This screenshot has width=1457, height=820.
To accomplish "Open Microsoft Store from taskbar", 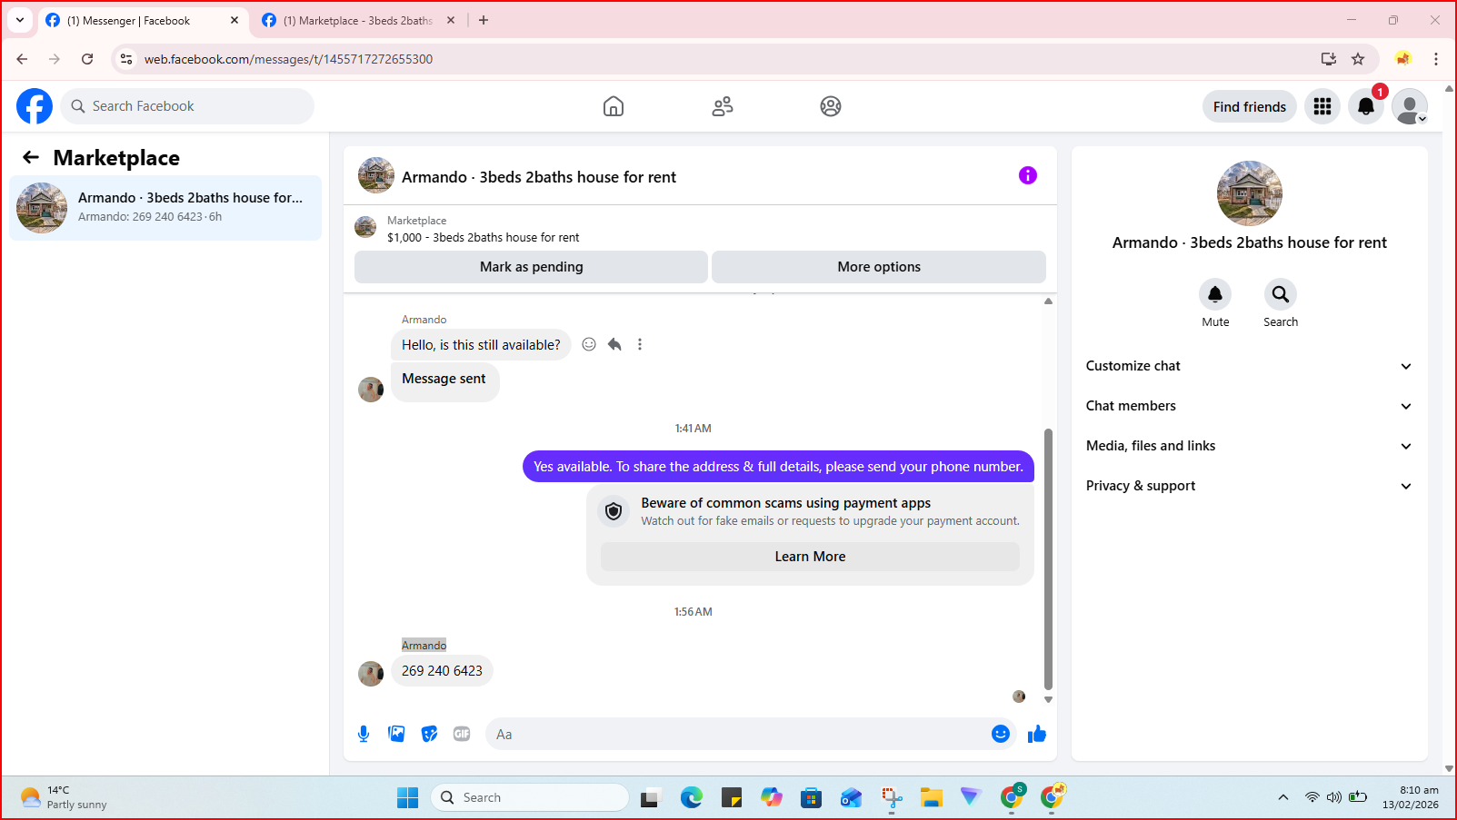I will click(x=812, y=797).
